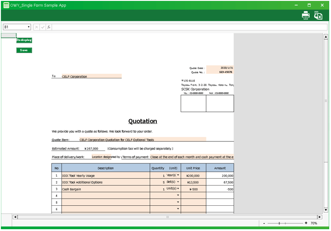The image size is (331, 231).
Task: Expand the Set(s) unit dropdown in row 2
Action: pyautogui.click(x=178, y=182)
